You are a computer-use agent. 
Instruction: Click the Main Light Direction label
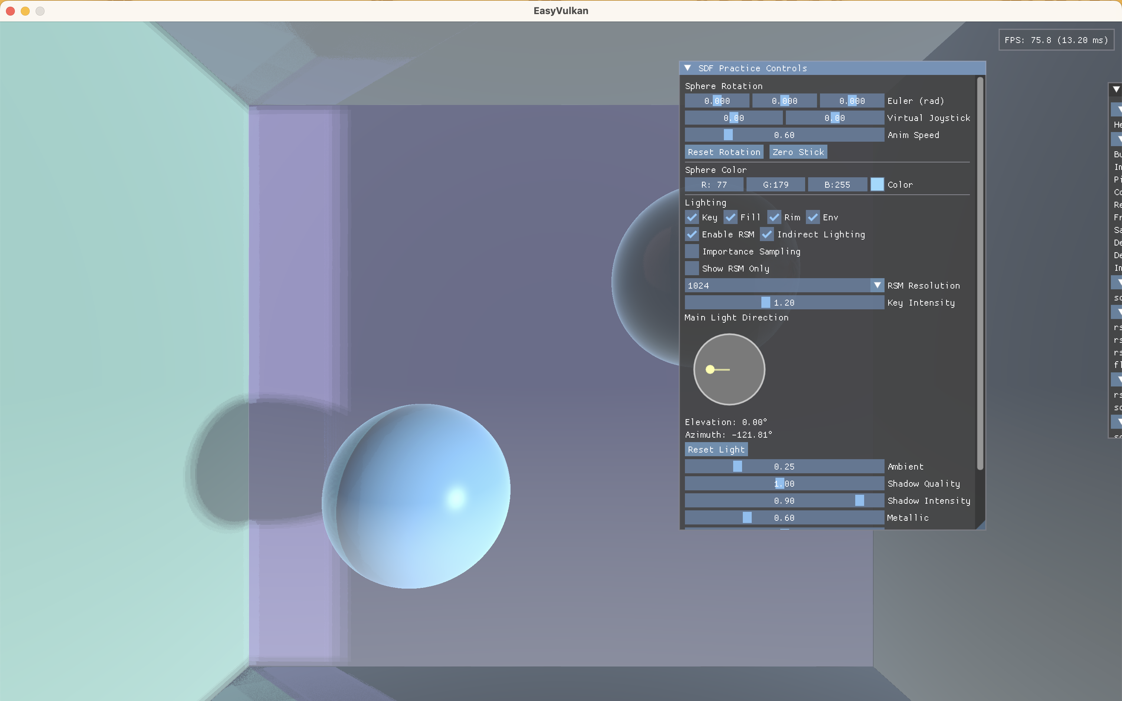pos(736,318)
